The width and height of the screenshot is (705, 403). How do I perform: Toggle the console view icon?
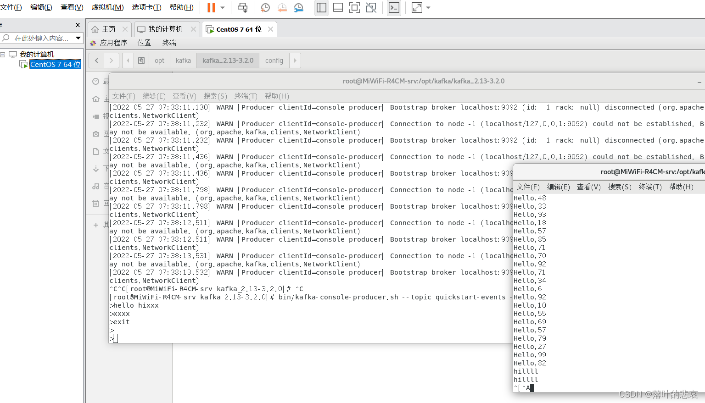point(394,7)
